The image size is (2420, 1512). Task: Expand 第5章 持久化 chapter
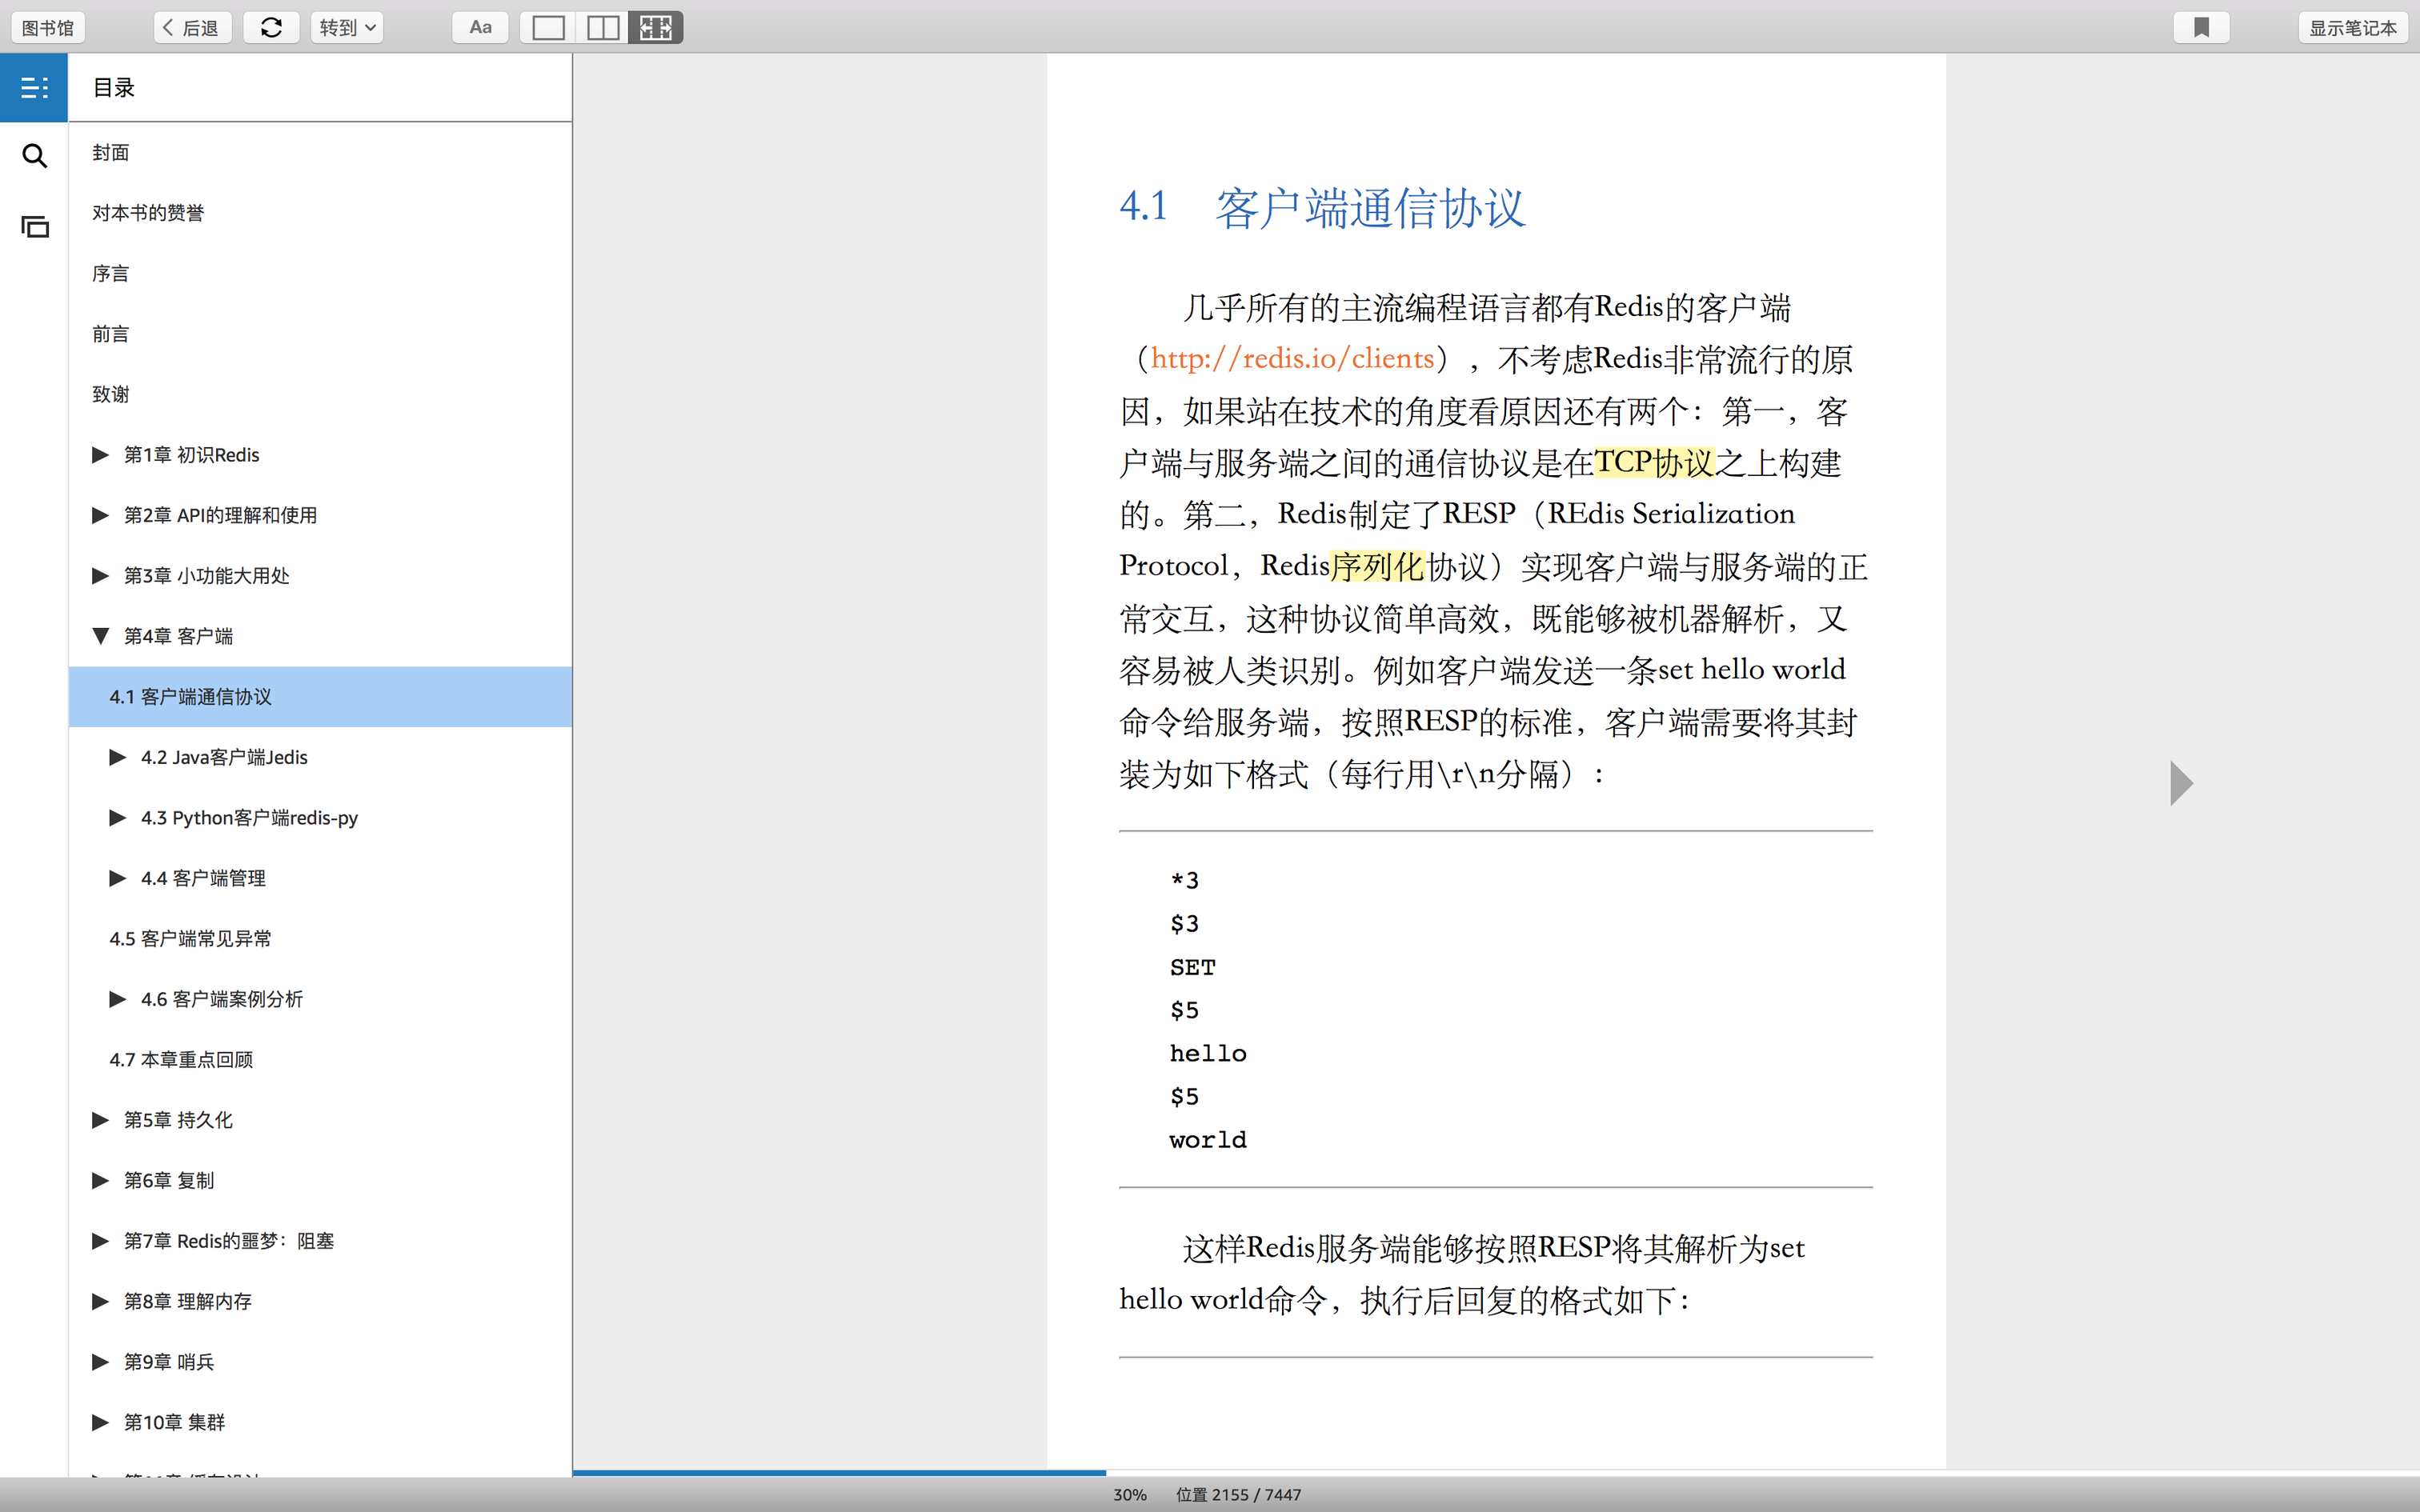[100, 1120]
